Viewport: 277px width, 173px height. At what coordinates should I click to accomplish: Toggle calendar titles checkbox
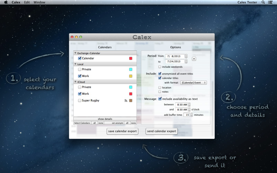[160, 78]
